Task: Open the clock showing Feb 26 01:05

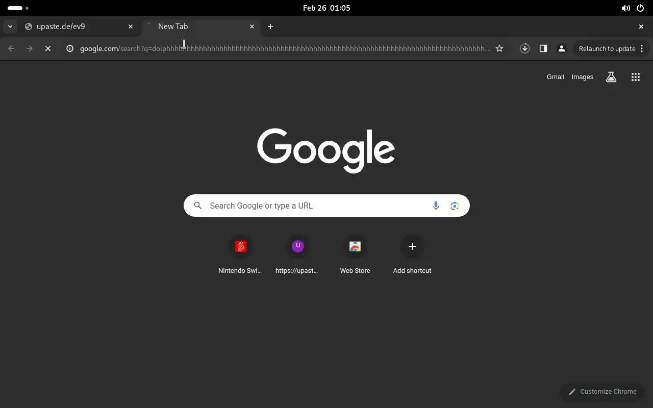Action: tap(326, 8)
